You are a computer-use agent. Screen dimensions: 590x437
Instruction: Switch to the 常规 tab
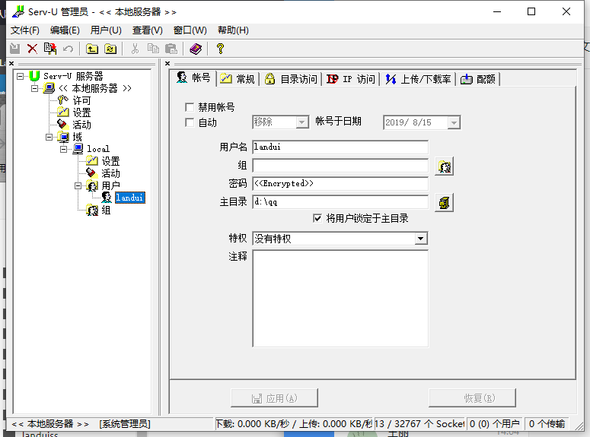[x=238, y=79]
